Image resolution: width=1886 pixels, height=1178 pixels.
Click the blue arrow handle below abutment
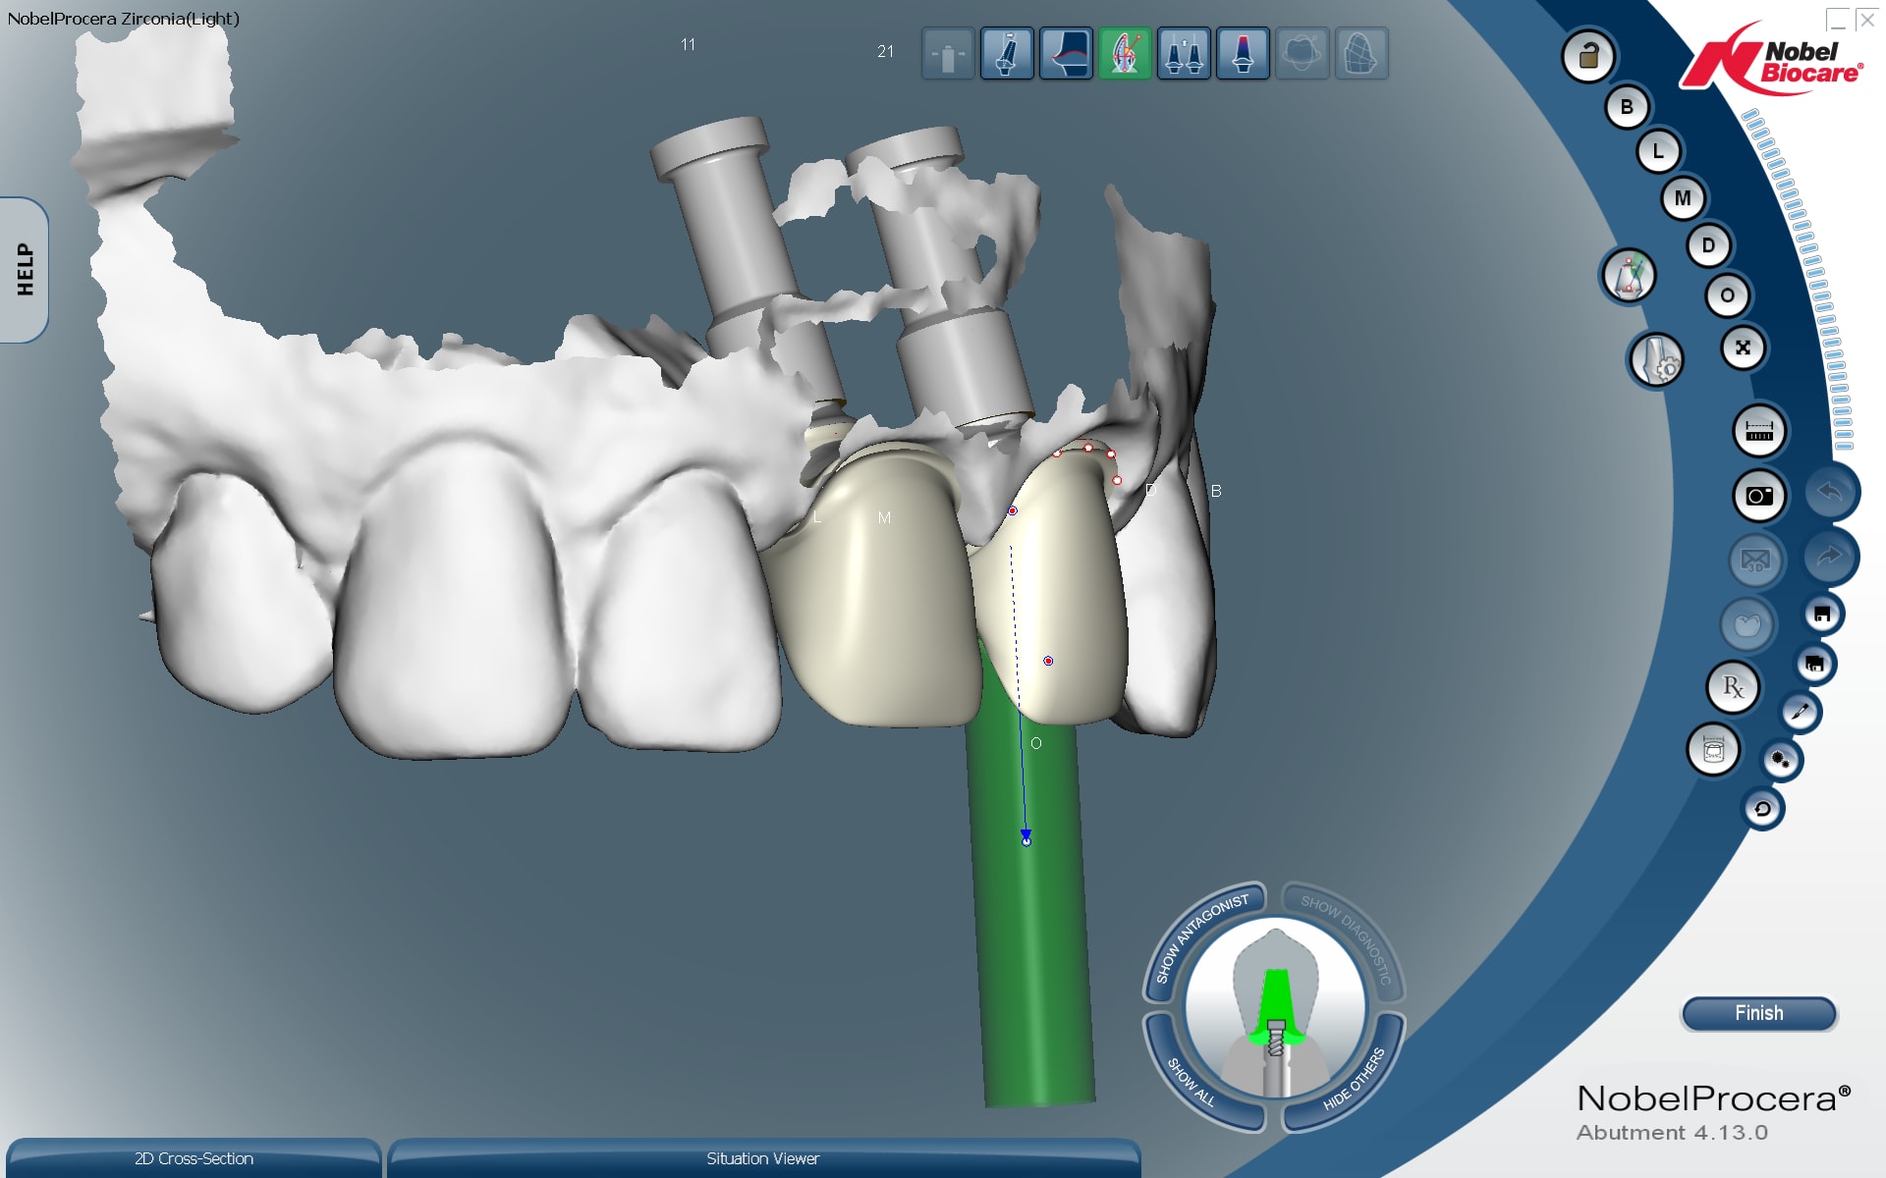click(1026, 836)
